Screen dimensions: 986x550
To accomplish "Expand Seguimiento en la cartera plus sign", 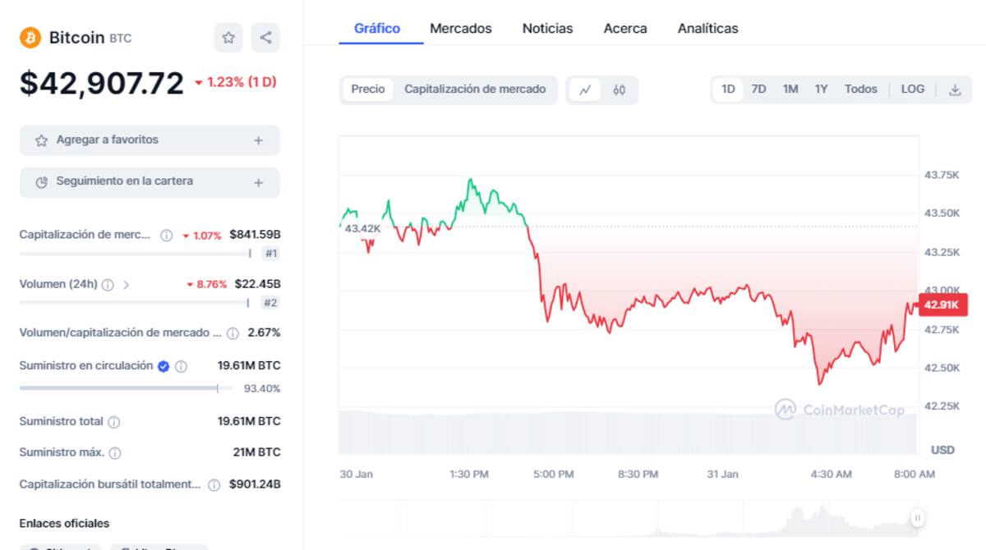I will pos(258,182).
